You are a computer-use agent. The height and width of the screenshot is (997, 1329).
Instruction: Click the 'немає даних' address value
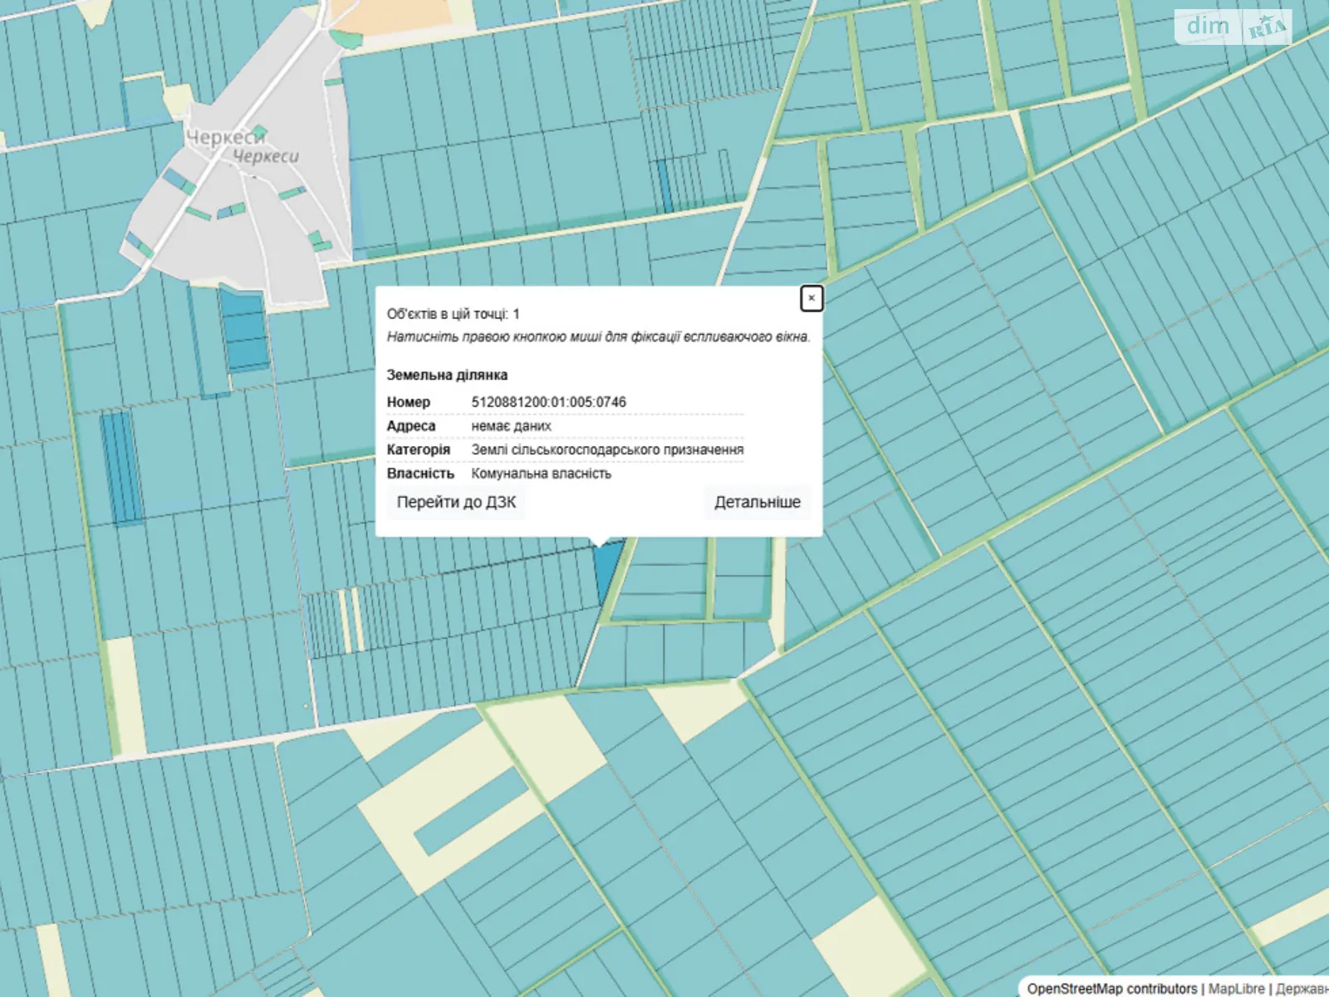coord(511,426)
